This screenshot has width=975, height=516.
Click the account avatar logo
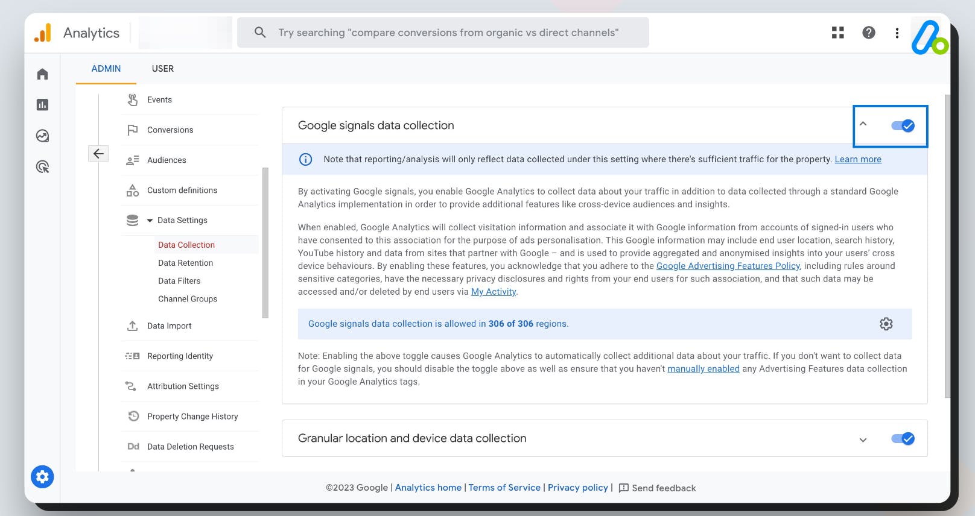[x=930, y=37]
